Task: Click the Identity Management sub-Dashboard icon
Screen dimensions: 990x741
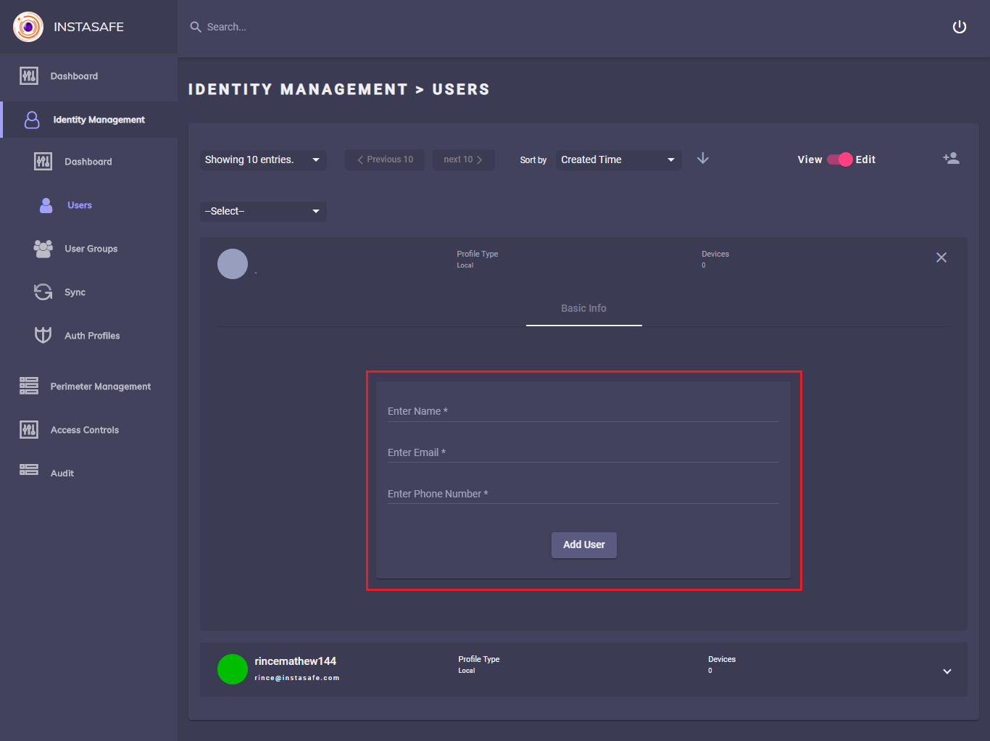Action: click(43, 162)
